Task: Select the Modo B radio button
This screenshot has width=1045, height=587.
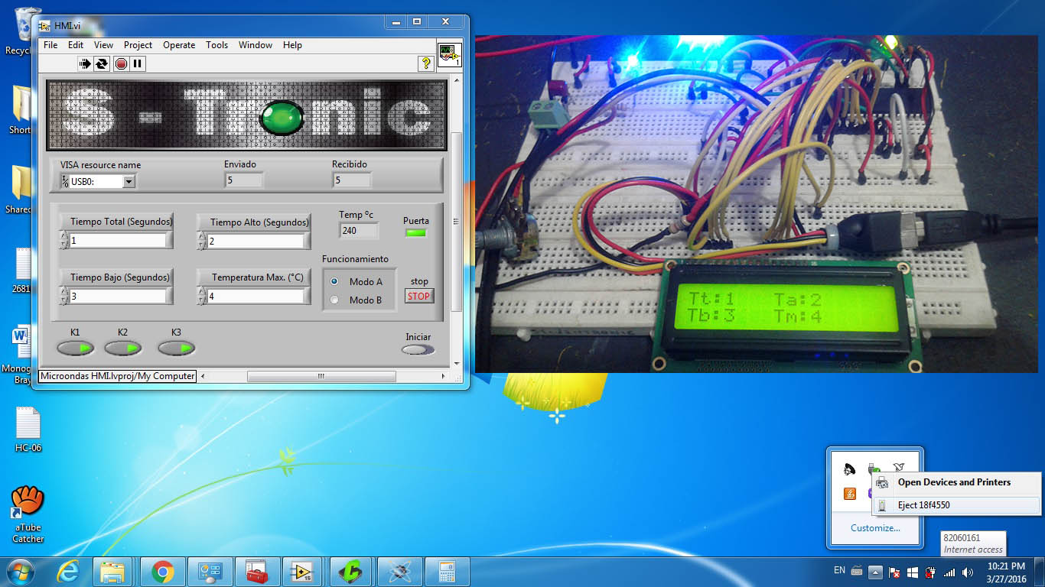Action: (334, 300)
